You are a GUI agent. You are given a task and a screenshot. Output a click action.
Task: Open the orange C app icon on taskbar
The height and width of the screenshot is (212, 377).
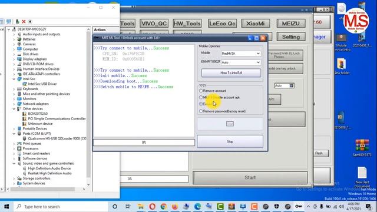(254, 207)
